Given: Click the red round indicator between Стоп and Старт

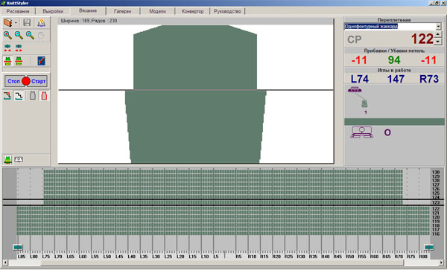Looking at the screenshot, I should click(x=26, y=81).
